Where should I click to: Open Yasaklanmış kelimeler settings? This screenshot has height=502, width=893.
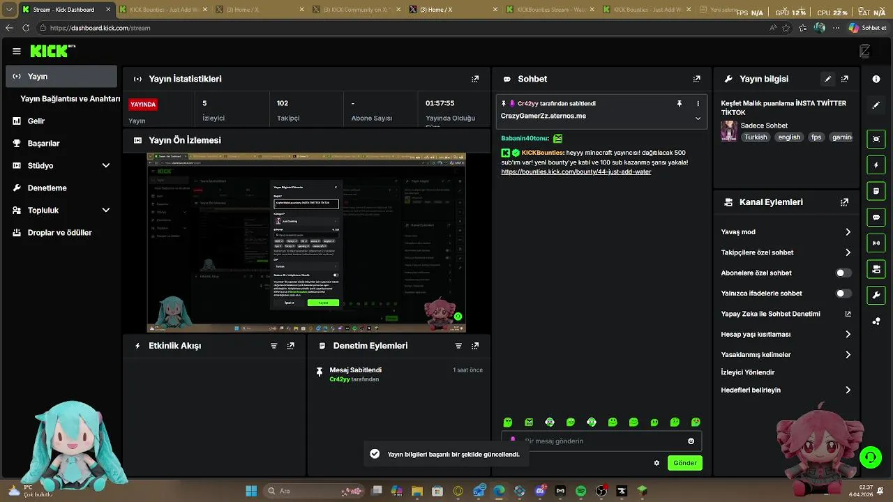point(786,355)
